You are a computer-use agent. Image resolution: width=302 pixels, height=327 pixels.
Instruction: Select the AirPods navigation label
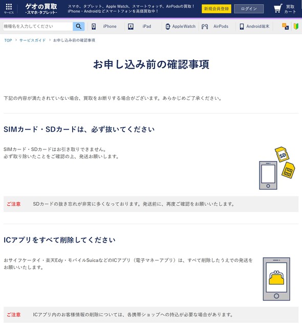coord(221,27)
